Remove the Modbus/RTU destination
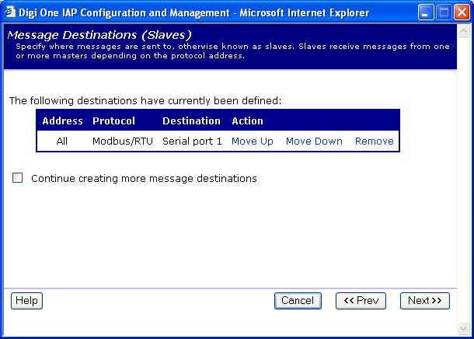The height and width of the screenshot is (339, 474). [374, 142]
